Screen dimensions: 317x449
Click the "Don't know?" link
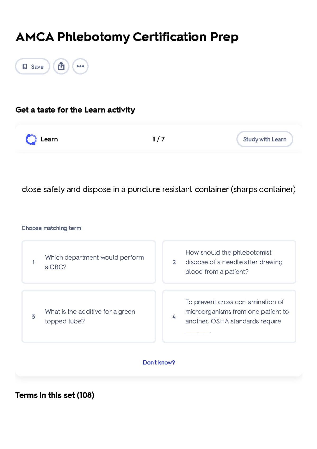(x=159, y=362)
